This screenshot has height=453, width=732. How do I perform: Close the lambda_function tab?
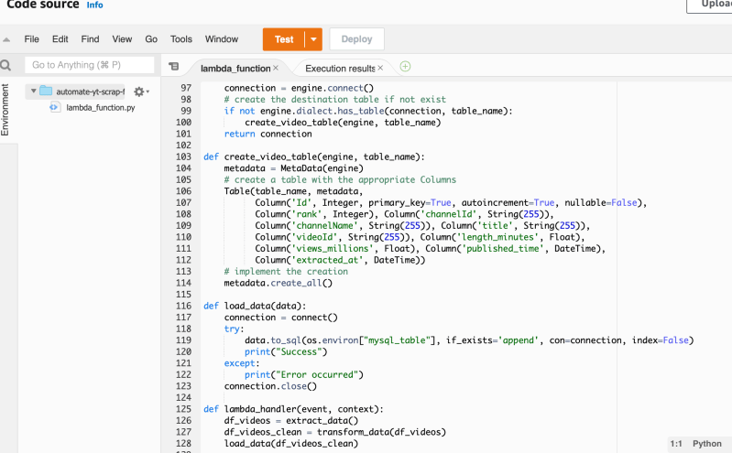click(276, 68)
